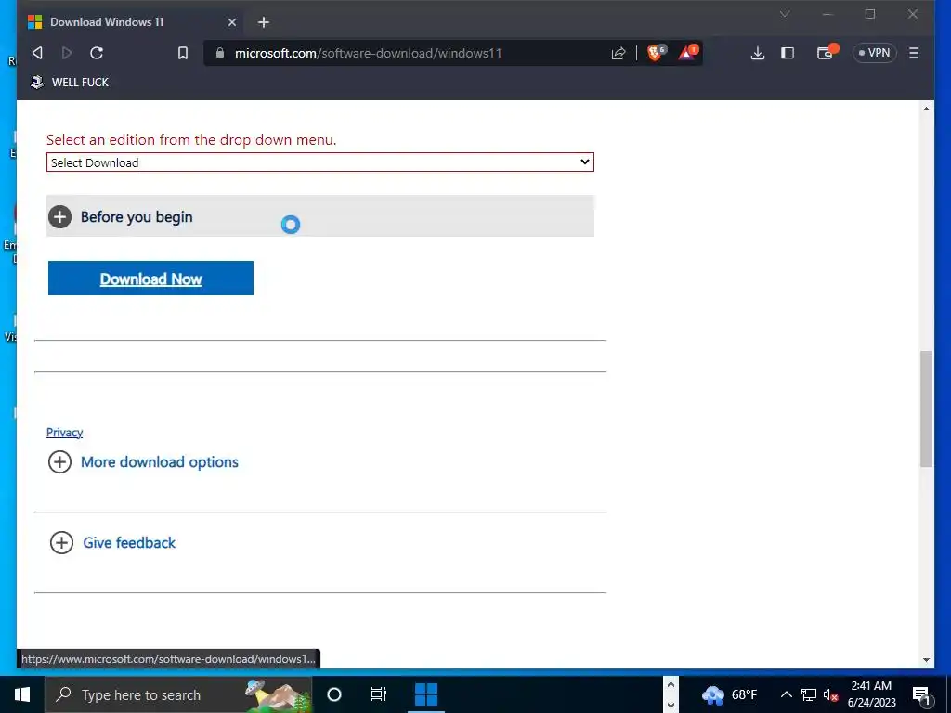Click the padlock site security icon
Screen dimensions: 951x713
click(220, 53)
